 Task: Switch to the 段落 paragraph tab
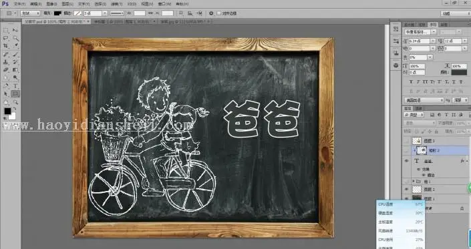tap(444, 25)
